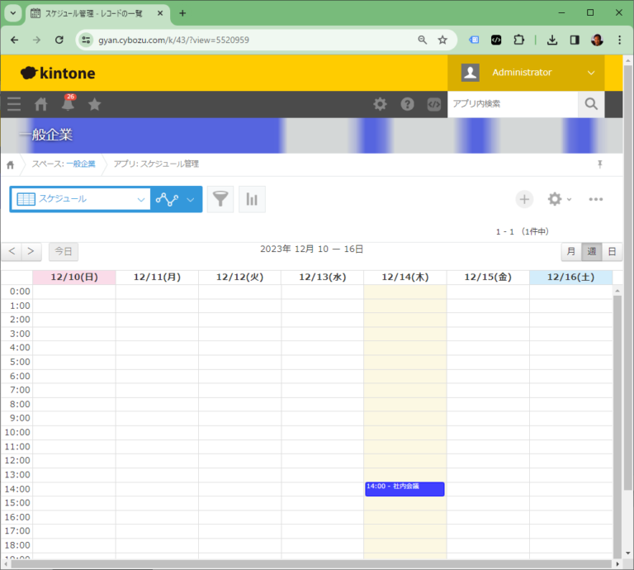Open the app settings gear dropdown
This screenshot has height=570, width=634.
[559, 199]
